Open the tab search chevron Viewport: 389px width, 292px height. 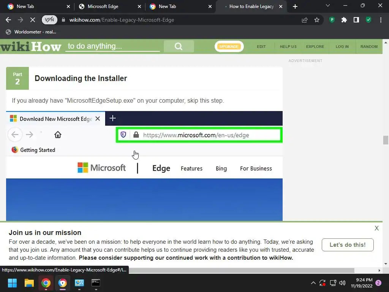[x=328, y=5]
